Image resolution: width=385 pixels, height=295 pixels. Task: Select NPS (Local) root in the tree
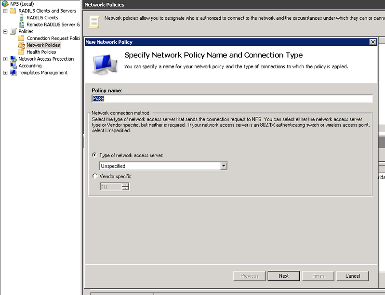pyautogui.click(x=22, y=4)
